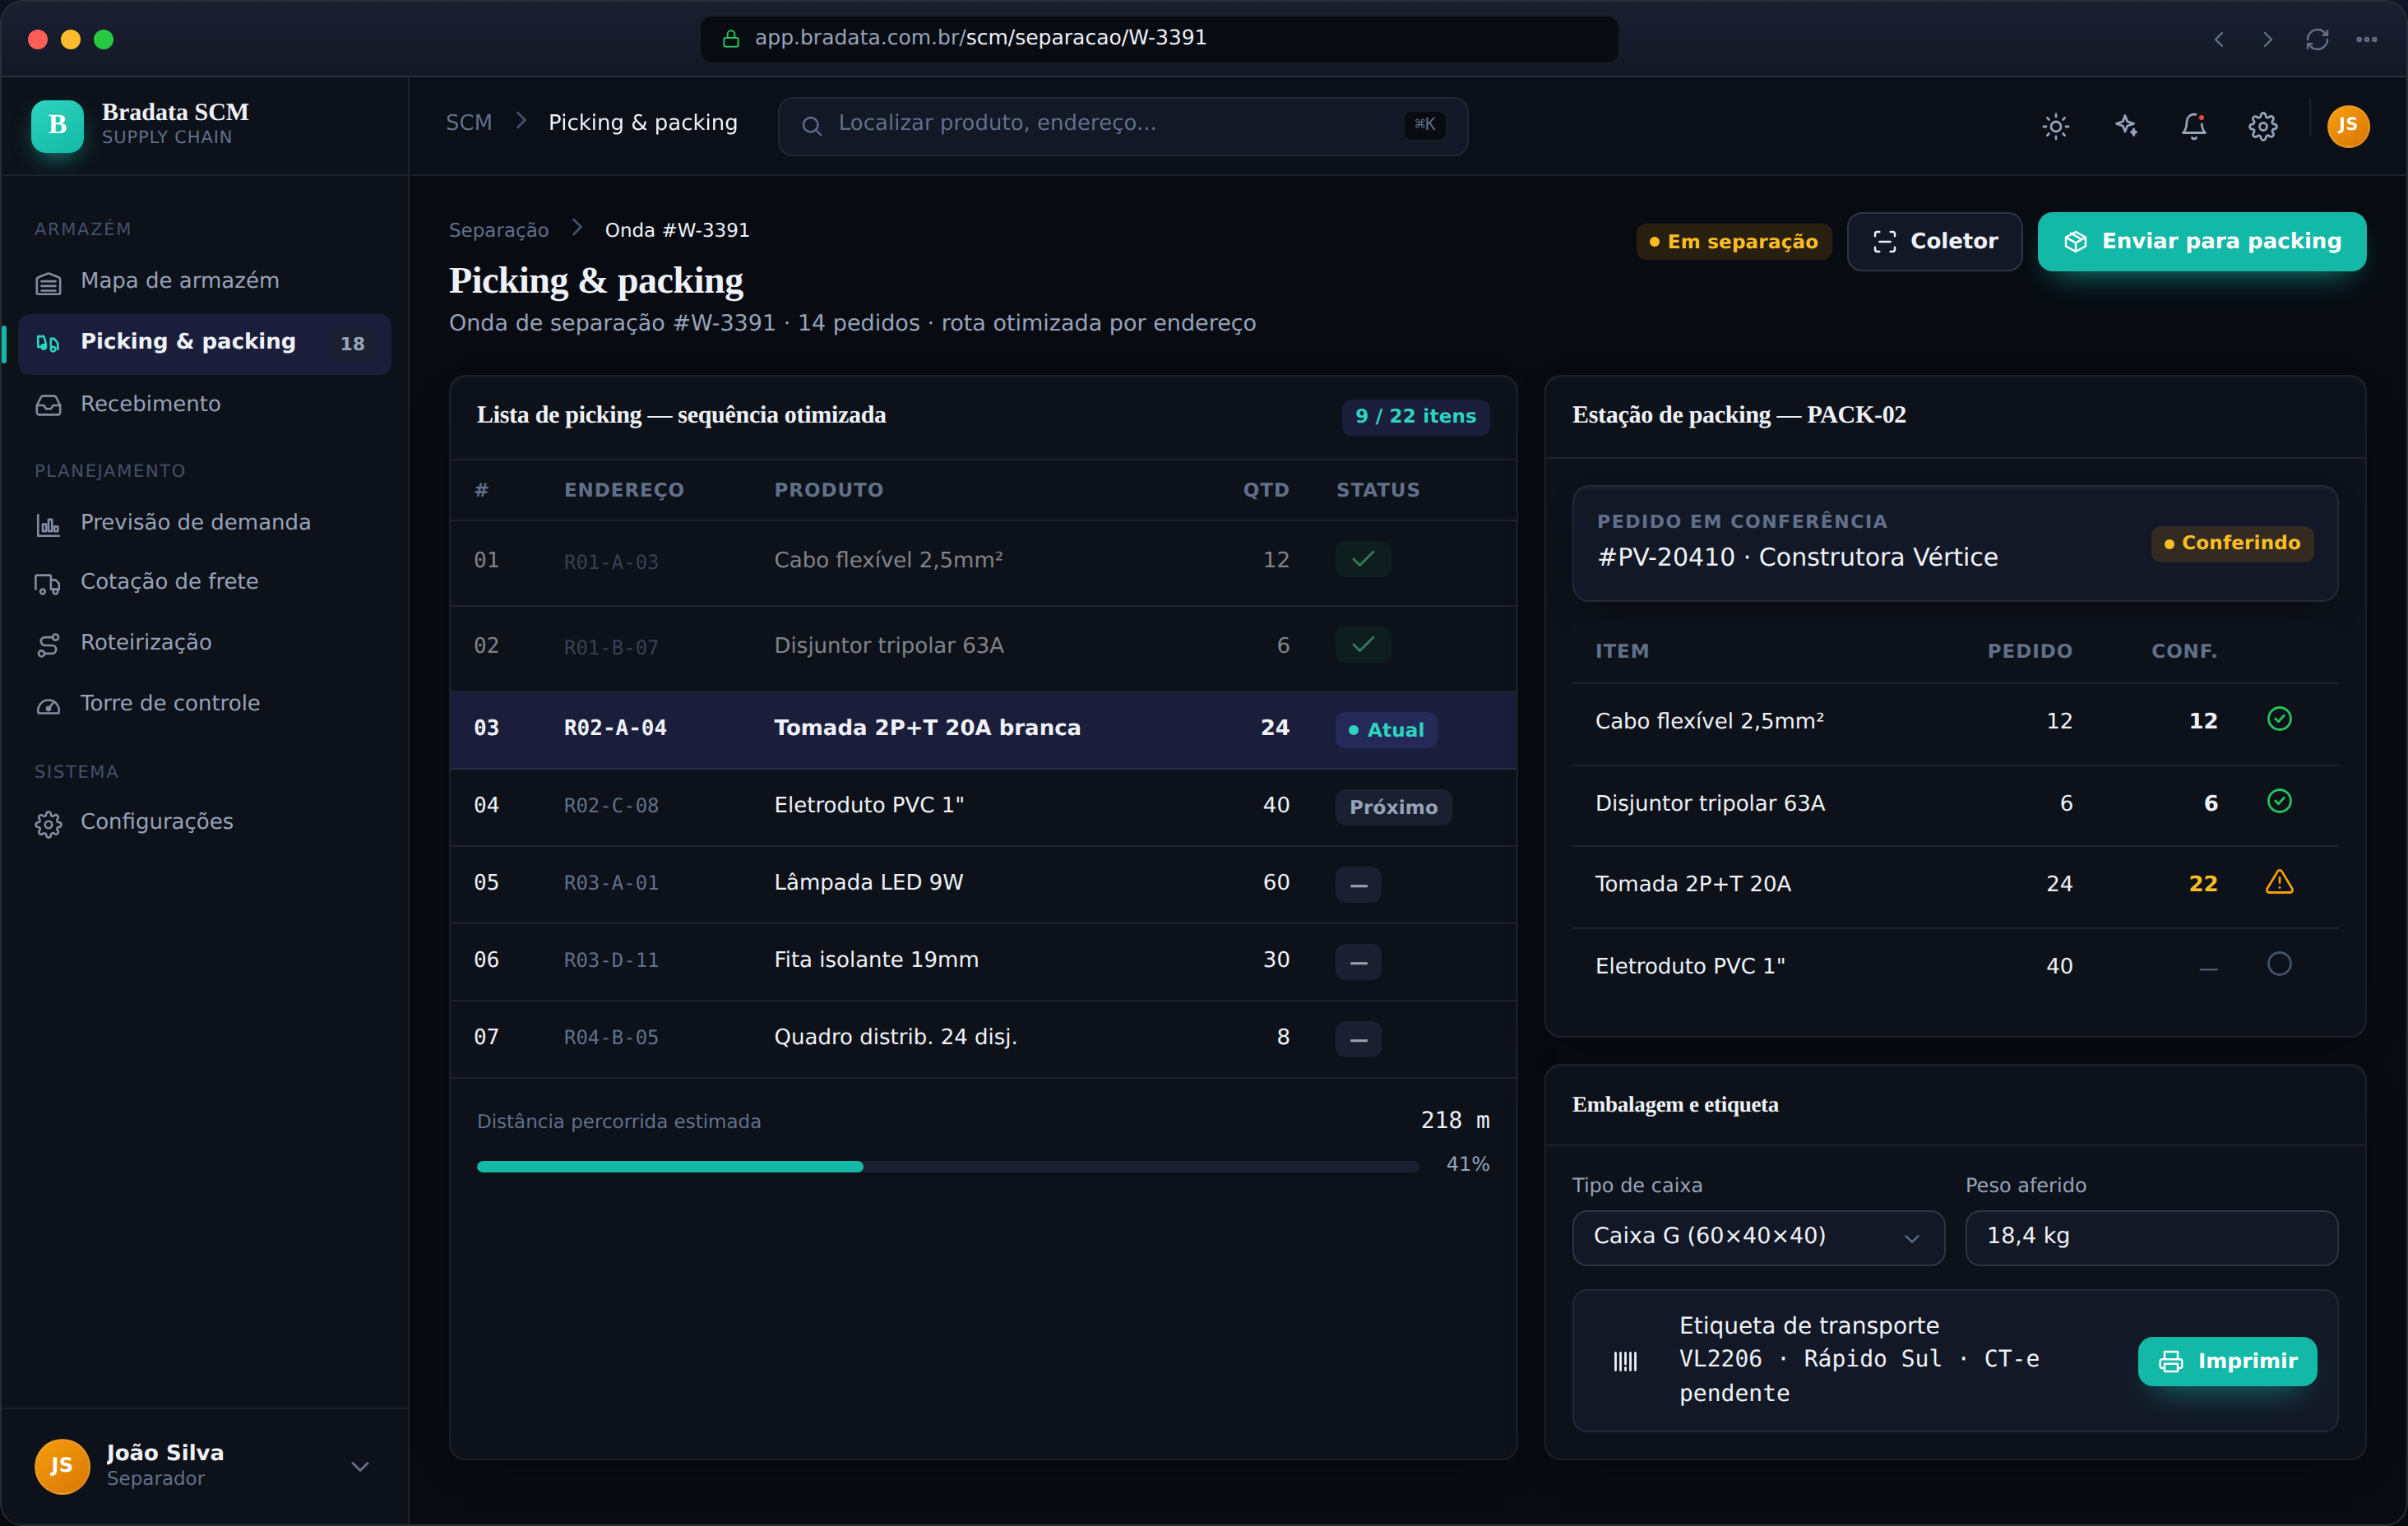This screenshot has width=2408, height=1526.
Task: Open the JS profile avatar in top bar
Action: point(2347,126)
